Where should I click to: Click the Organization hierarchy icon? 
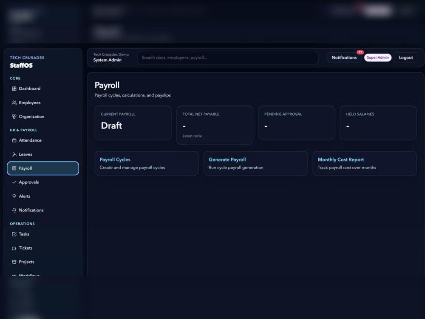(x=14, y=117)
